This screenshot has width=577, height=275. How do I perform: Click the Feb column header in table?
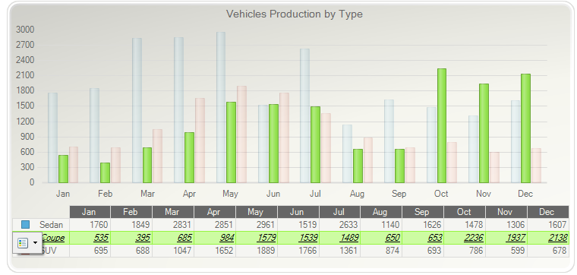click(x=131, y=212)
